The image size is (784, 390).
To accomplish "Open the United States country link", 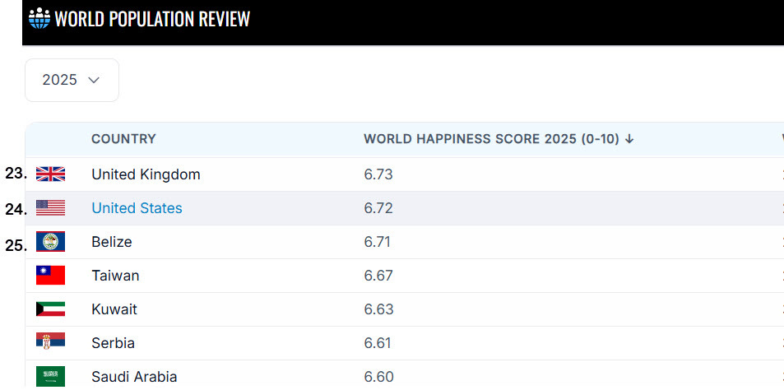I will pyautogui.click(x=137, y=208).
